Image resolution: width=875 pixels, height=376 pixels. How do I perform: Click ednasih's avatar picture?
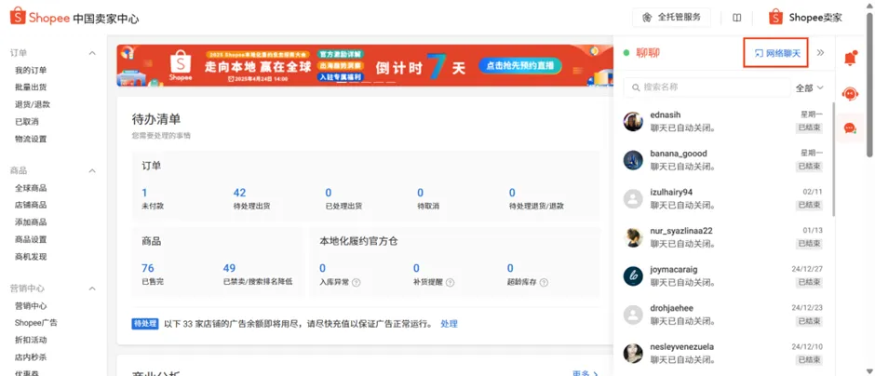click(x=633, y=122)
